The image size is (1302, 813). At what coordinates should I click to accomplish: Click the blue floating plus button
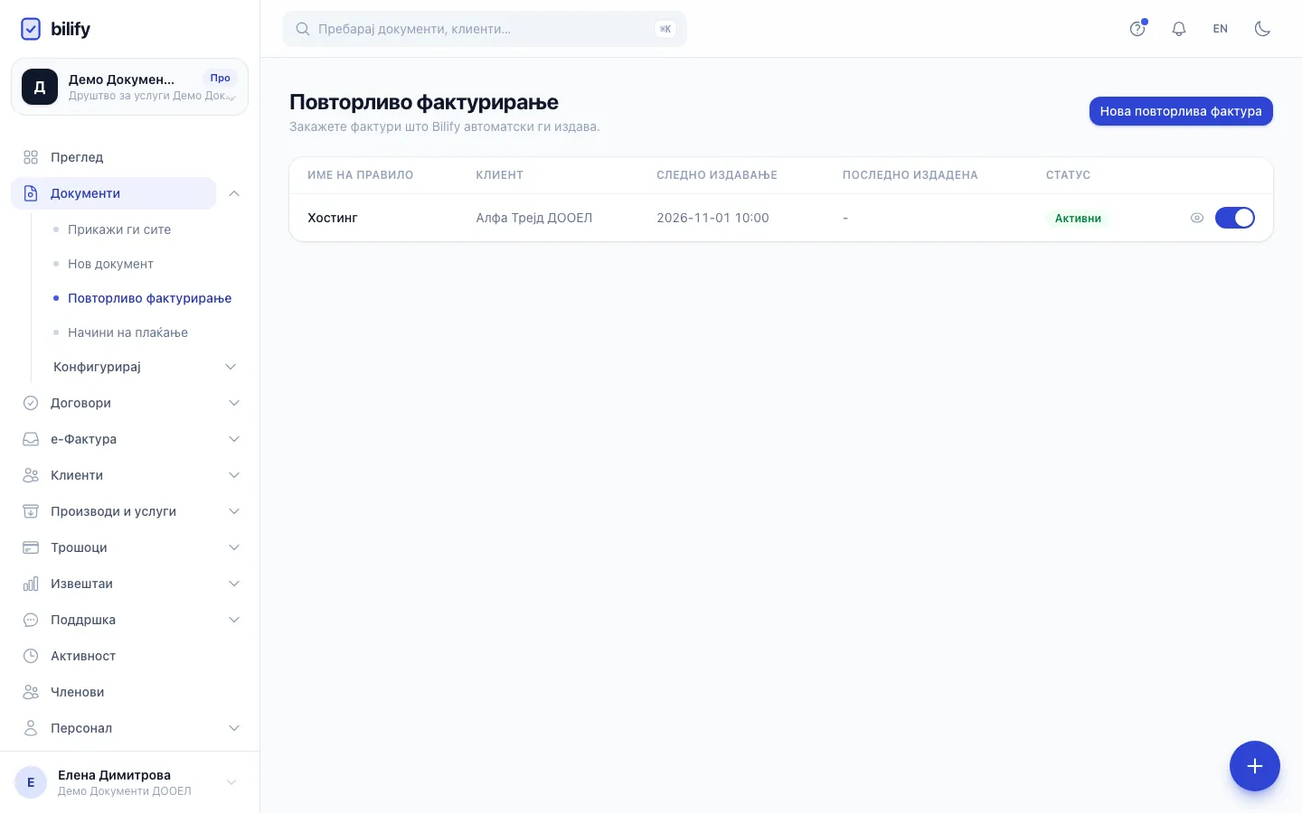click(x=1255, y=766)
